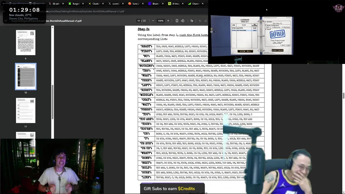Click the "READY": row label in the table
Image resolution: width=345 pixels, height=194 pixels.
point(146,46)
